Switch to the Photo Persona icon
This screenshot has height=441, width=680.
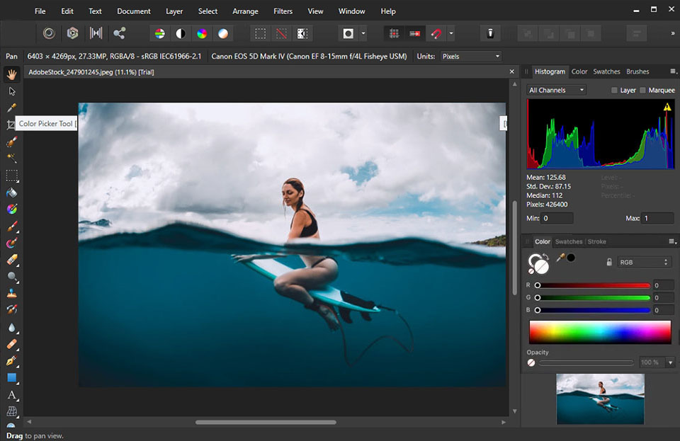49,33
